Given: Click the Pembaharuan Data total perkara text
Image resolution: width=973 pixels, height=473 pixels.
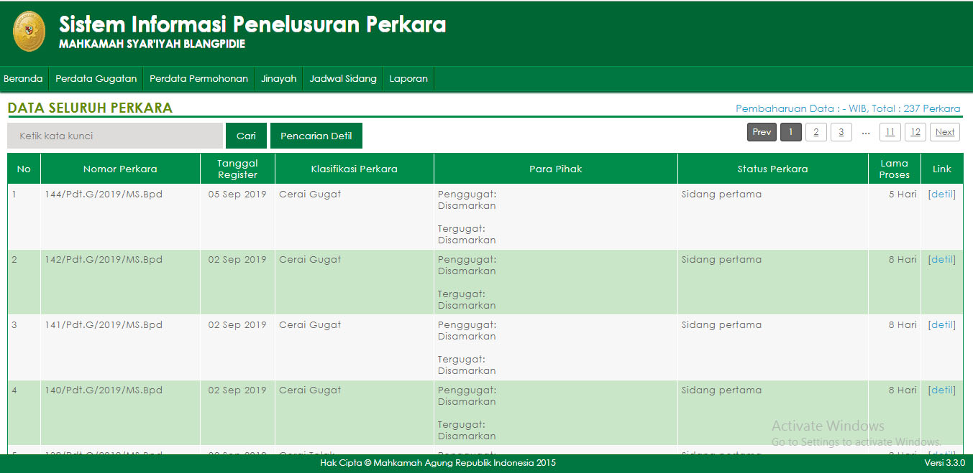Looking at the screenshot, I should (847, 108).
